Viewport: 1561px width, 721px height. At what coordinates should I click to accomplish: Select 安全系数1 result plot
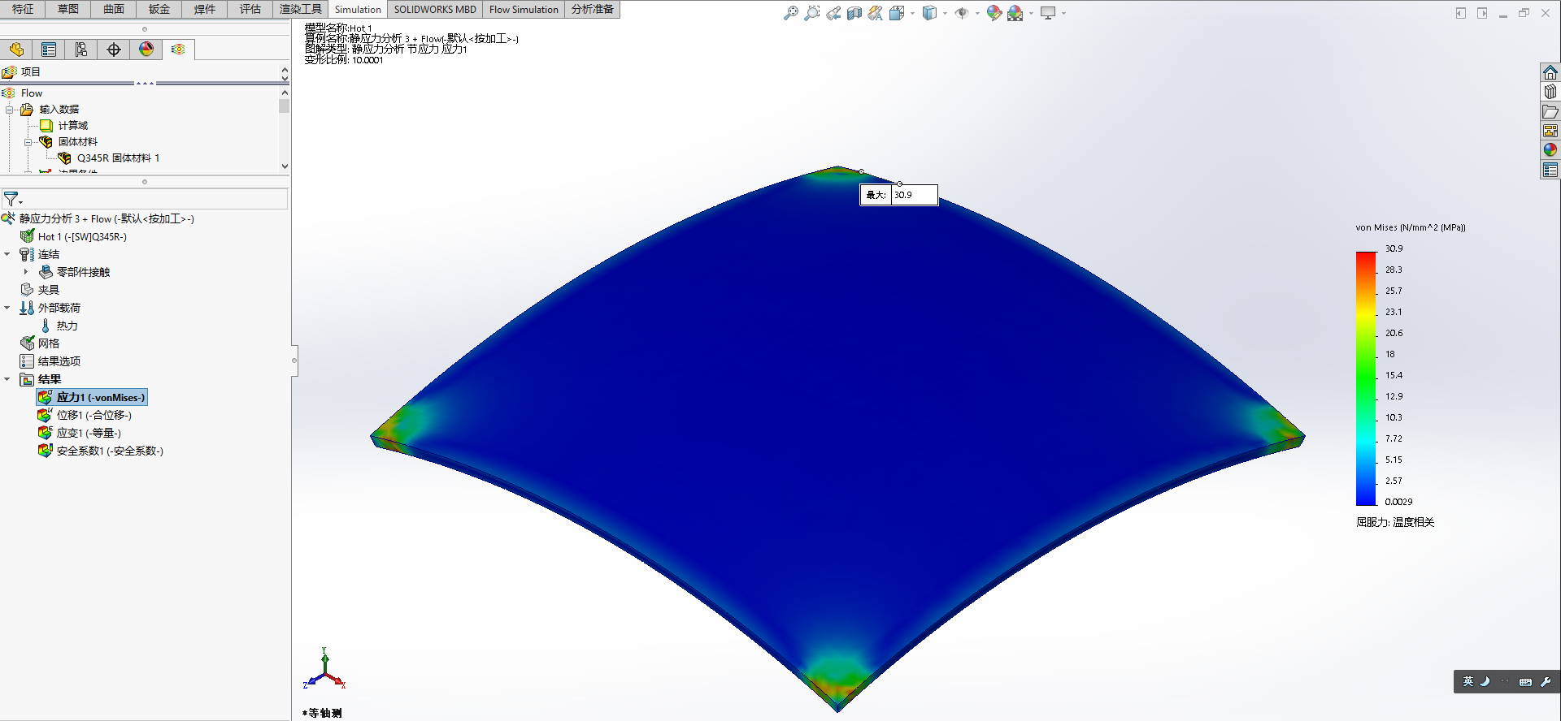pyautogui.click(x=101, y=451)
